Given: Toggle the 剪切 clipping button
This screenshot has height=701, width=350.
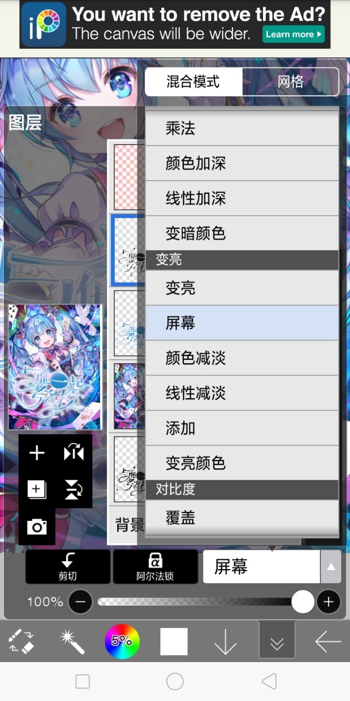Looking at the screenshot, I should tap(67, 567).
